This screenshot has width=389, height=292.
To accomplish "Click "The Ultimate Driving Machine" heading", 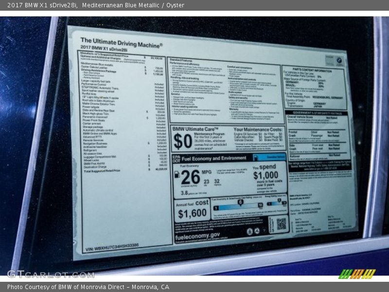I will (x=122, y=43).
